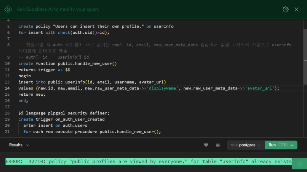Click comment 'auth의 id == userinfo의 id'
Screen dimensions: 307x172
pos(54,57)
